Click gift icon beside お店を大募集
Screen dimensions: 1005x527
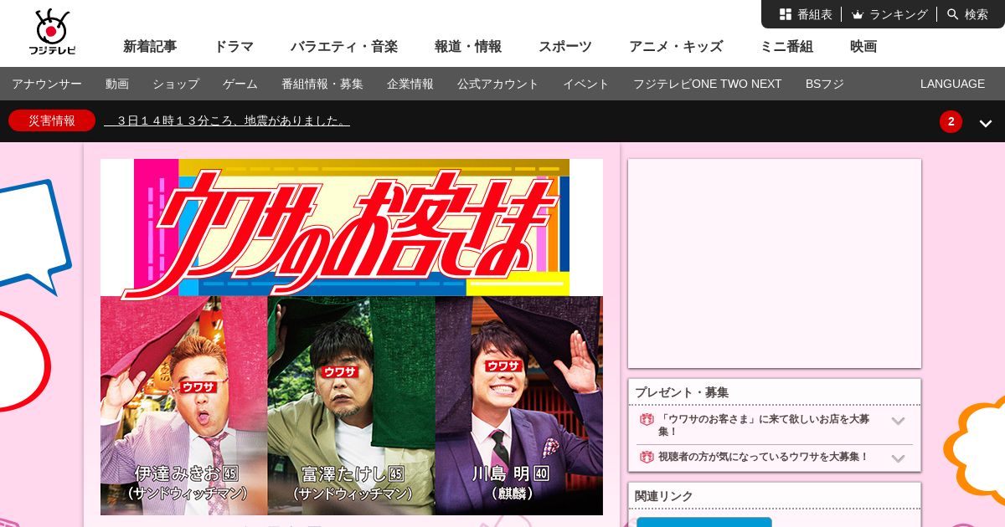point(647,419)
